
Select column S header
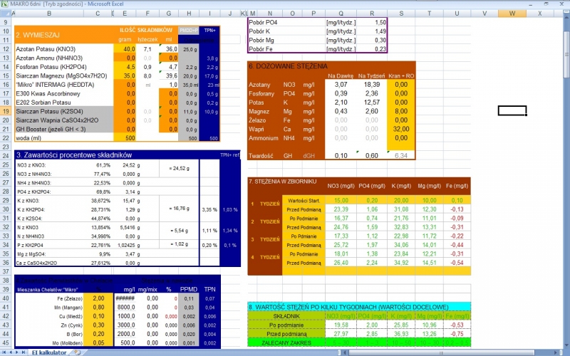(x=401, y=14)
